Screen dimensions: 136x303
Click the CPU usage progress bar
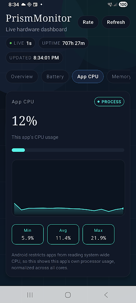pos(68,150)
